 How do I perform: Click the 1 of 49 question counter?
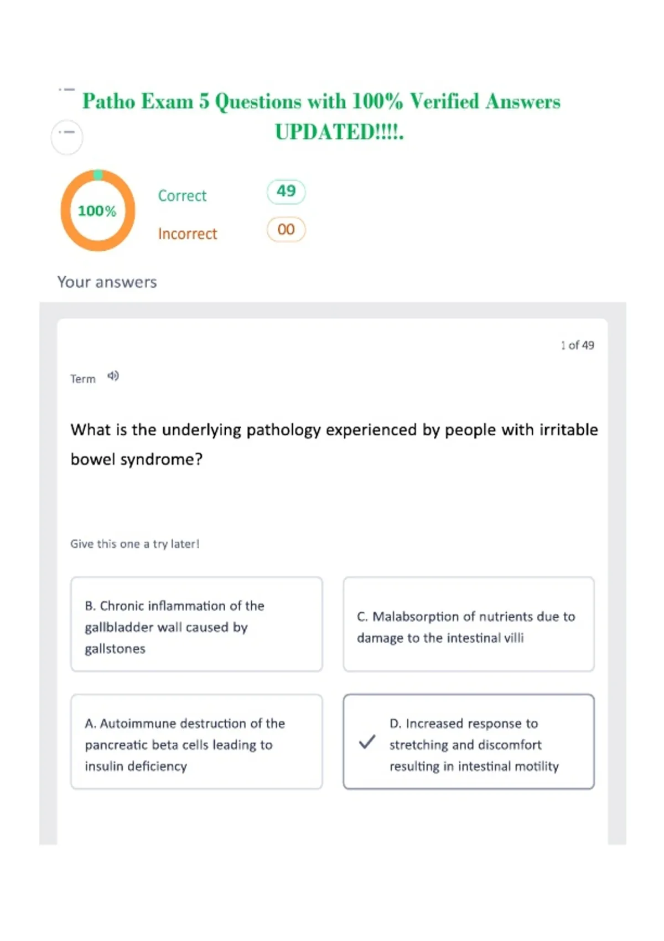(577, 345)
